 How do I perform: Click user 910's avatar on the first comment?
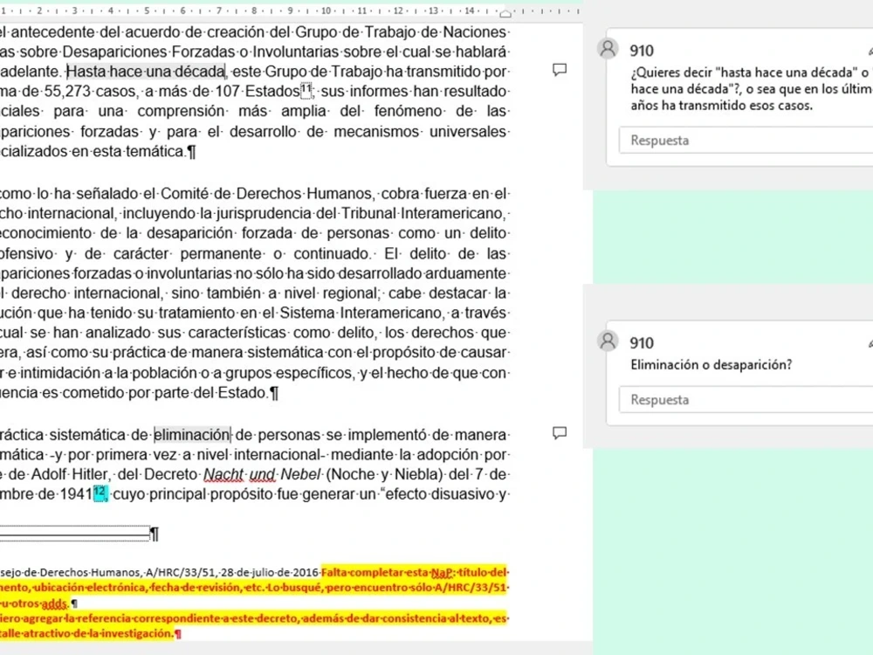point(607,48)
